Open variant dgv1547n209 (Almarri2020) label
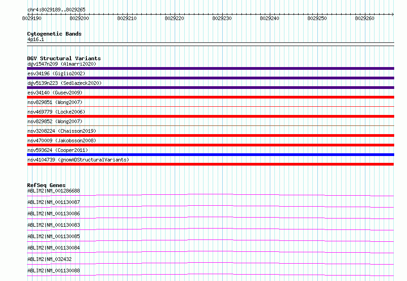The height and width of the screenshot is (281, 407). coord(62,64)
